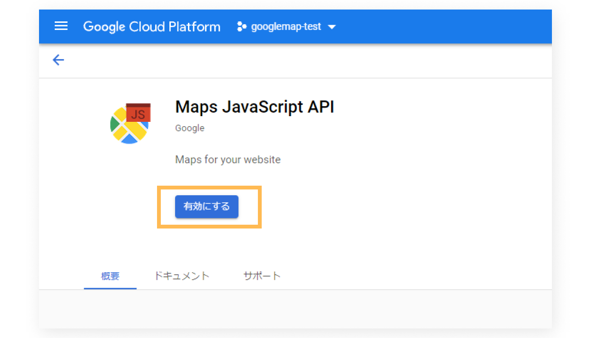Go back using the left arrow
The height and width of the screenshot is (338, 590).
click(58, 60)
